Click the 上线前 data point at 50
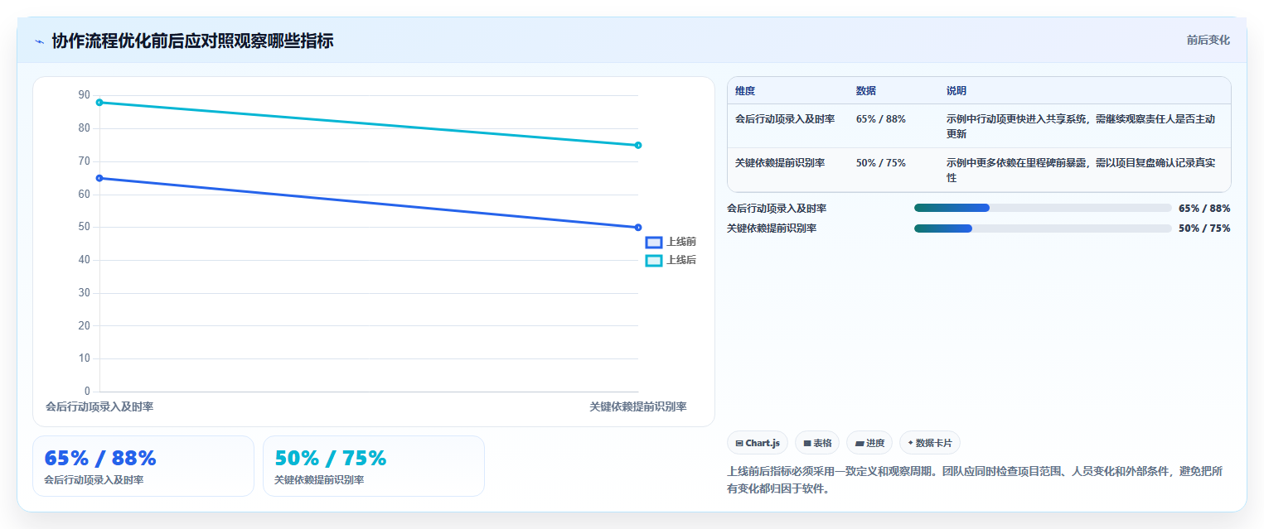 click(x=637, y=227)
